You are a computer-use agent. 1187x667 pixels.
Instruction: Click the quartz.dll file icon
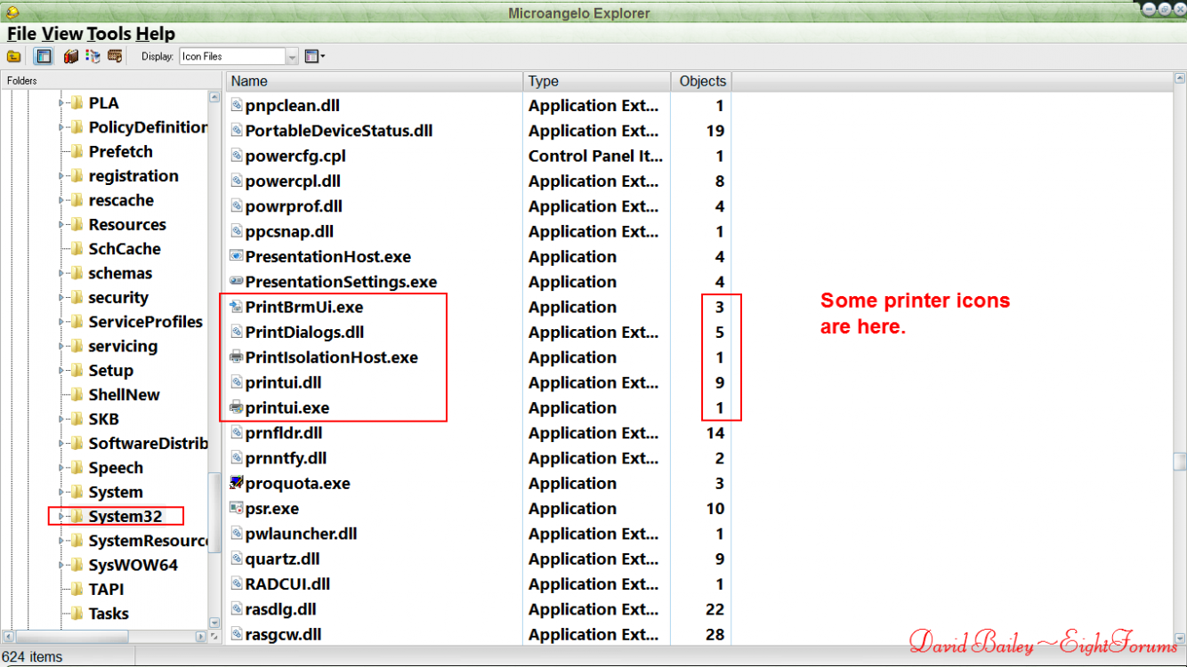point(236,559)
